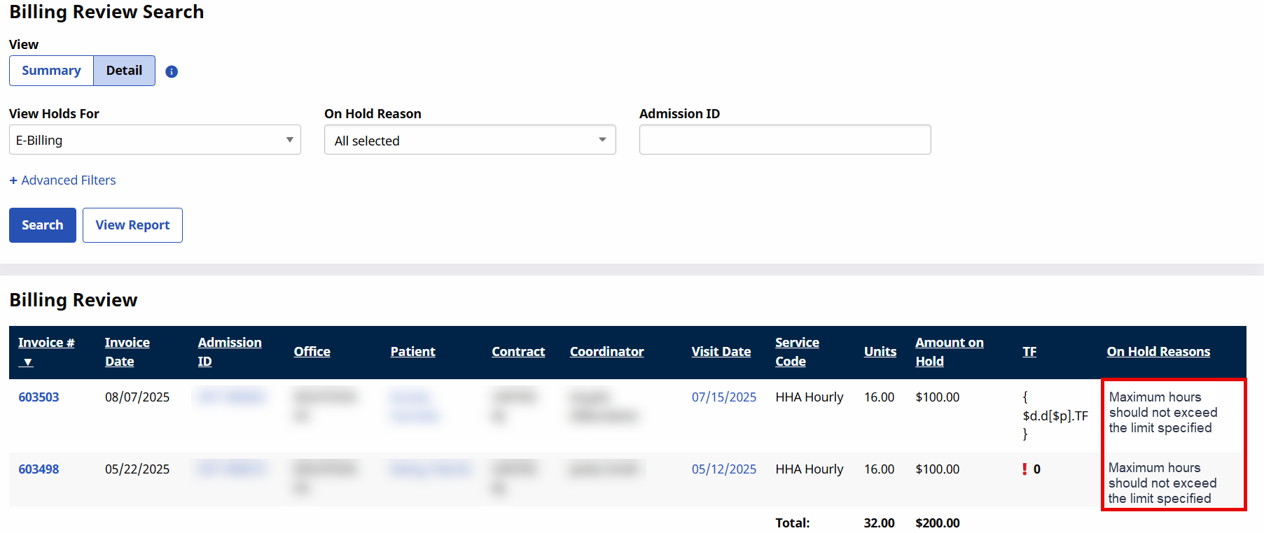This screenshot has width=1264, height=533.
Task: Click the red exclamation alert icon
Action: pos(1025,469)
